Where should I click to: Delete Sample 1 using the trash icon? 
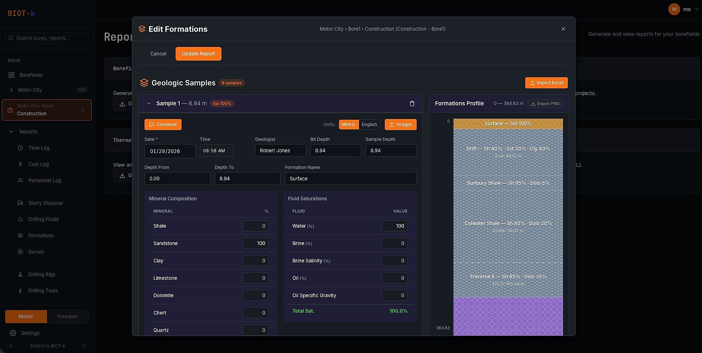click(412, 103)
